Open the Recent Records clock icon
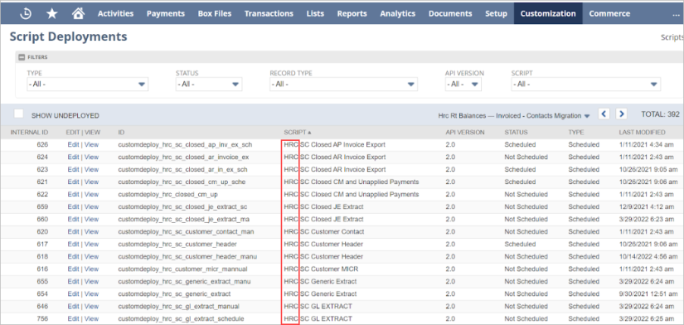The height and width of the screenshot is (325, 684). (26, 13)
